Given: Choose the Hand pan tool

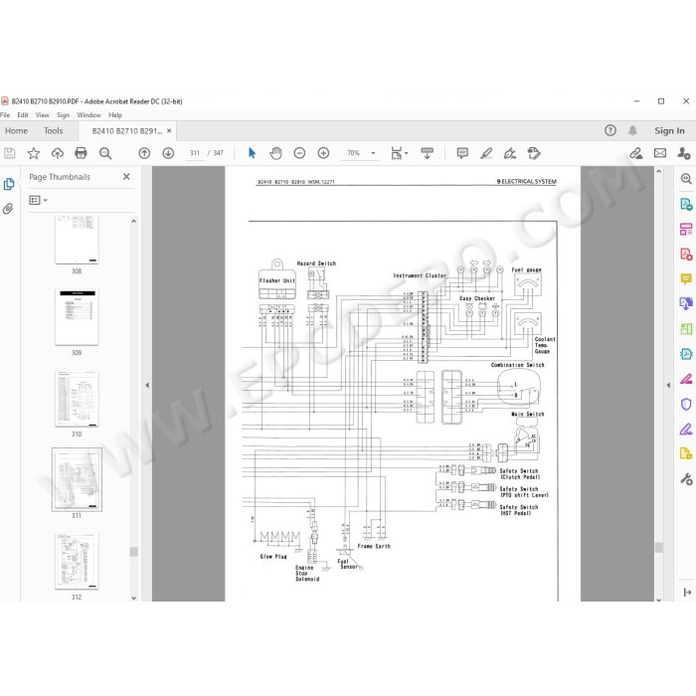Looking at the screenshot, I should 275,153.
